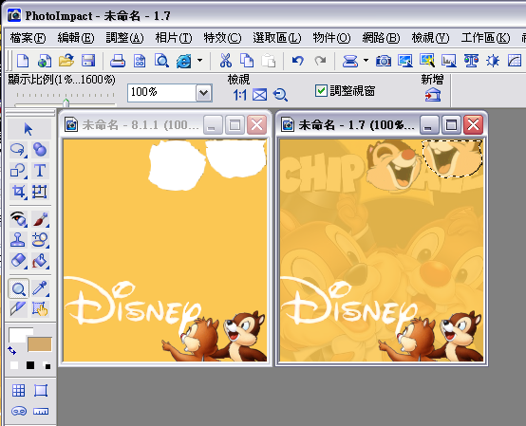Select the Crop tool

tap(18, 192)
